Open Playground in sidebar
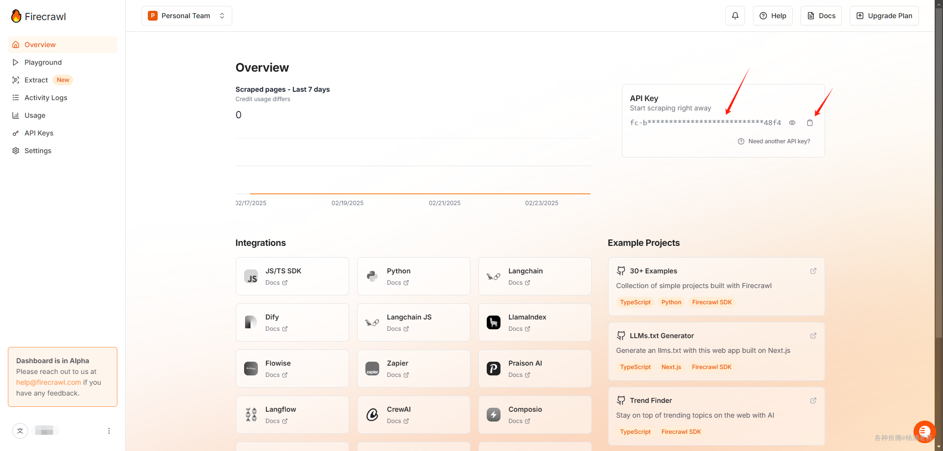The height and width of the screenshot is (451, 943). pyautogui.click(x=62, y=62)
